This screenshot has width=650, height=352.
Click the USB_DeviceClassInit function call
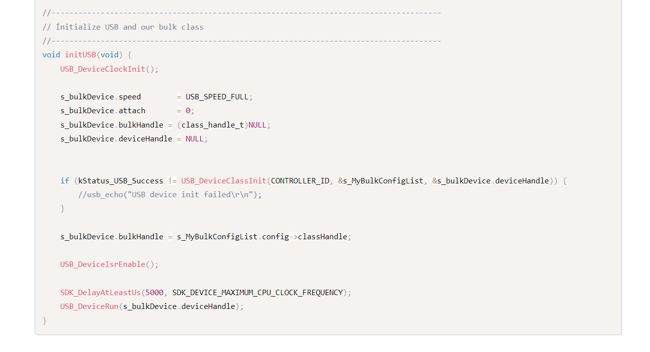pyautogui.click(x=223, y=181)
